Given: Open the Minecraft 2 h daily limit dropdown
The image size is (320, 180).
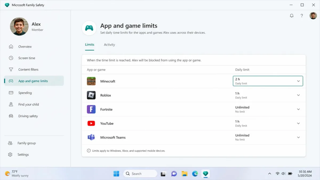Looking at the screenshot, I should tap(268, 81).
